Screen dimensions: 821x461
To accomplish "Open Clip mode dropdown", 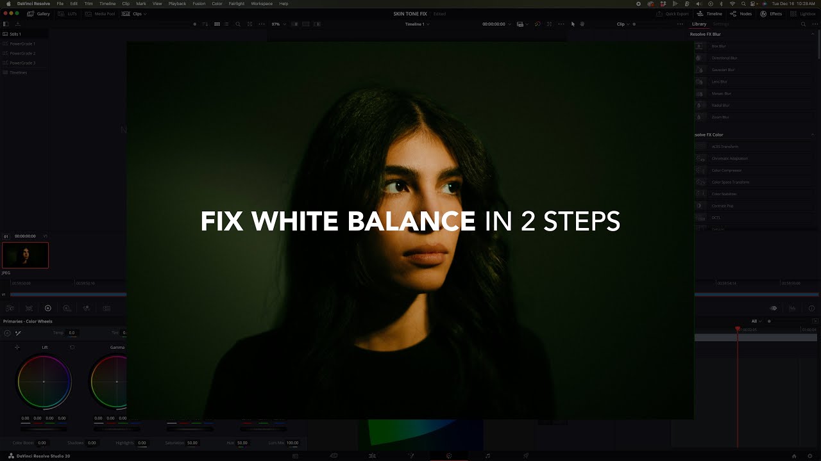I will point(623,24).
